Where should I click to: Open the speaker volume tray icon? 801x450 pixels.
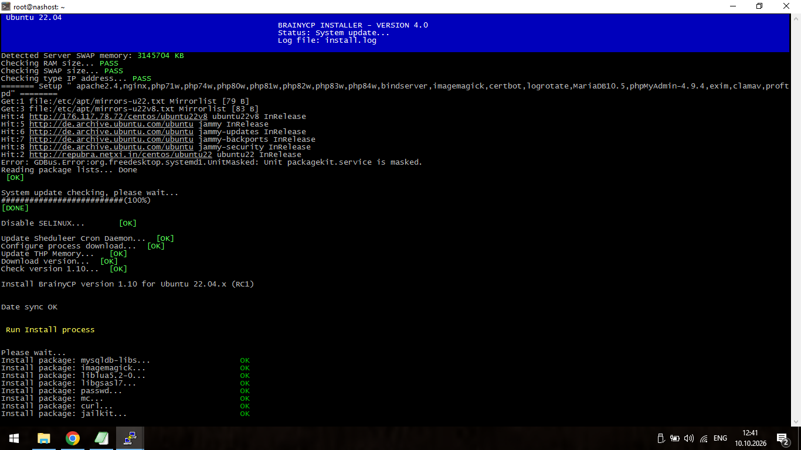pyautogui.click(x=689, y=438)
